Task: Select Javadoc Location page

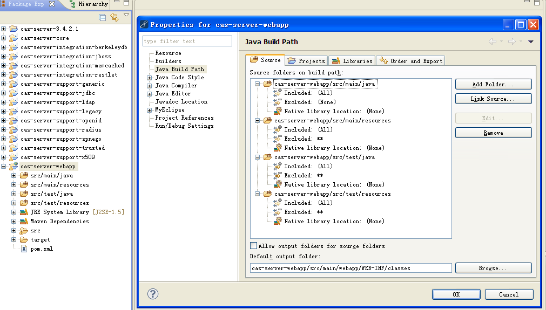Action: tap(181, 101)
